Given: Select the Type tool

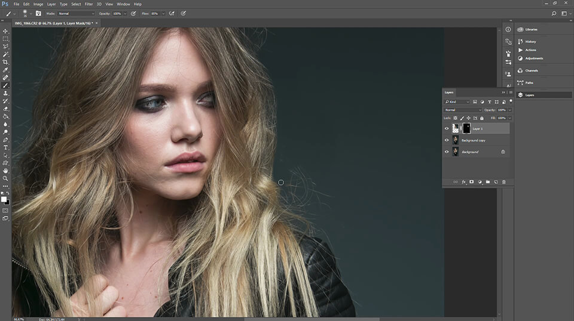Looking at the screenshot, I should (5, 147).
